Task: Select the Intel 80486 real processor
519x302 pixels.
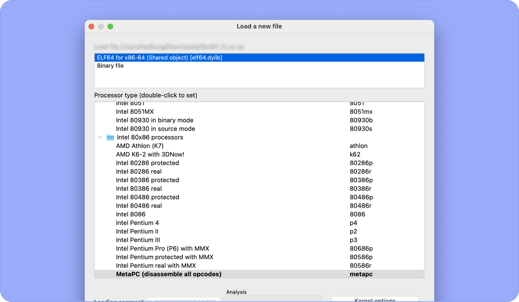Action: point(139,205)
